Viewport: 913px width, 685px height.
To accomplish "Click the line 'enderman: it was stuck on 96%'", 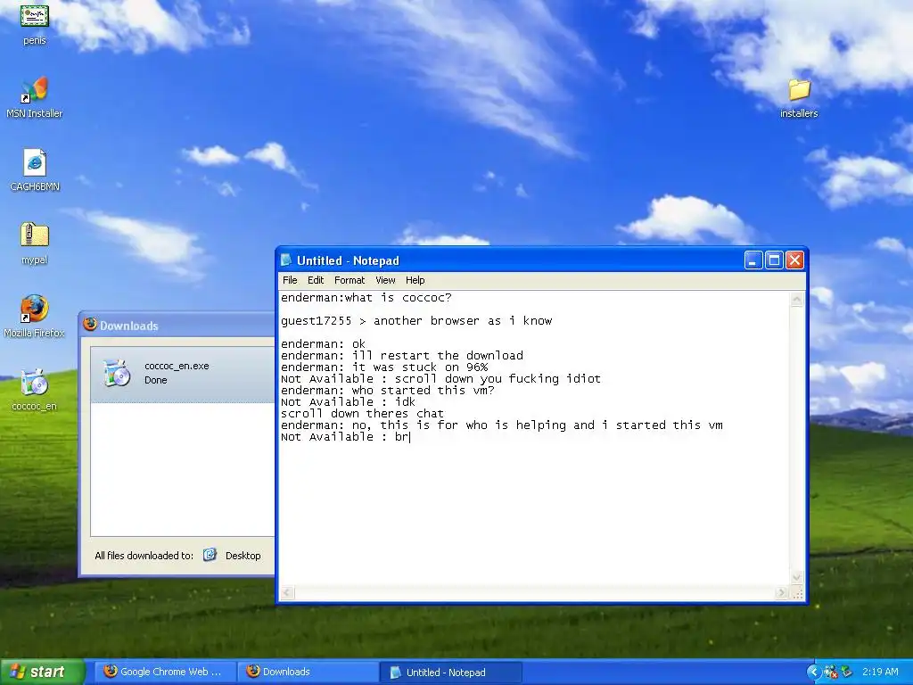I will pyautogui.click(x=384, y=367).
